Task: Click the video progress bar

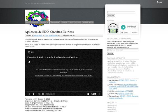Action: (64, 92)
